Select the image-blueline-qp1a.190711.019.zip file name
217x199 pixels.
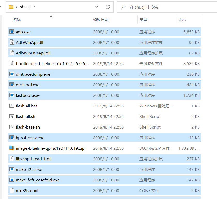tap(50, 148)
